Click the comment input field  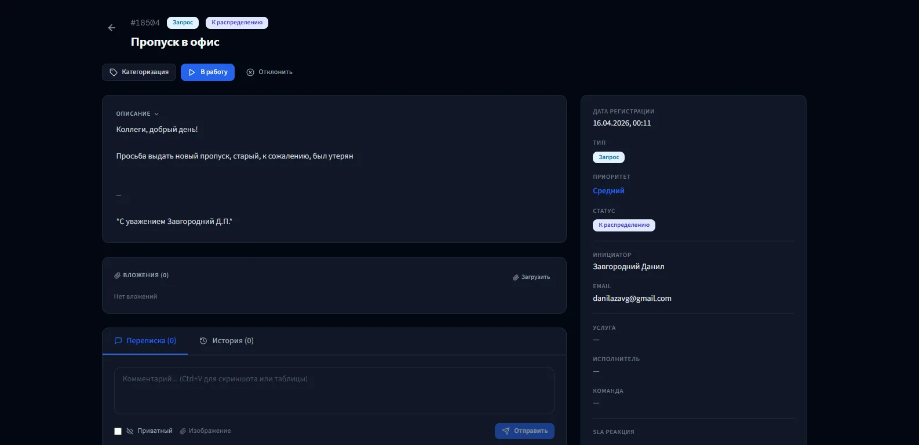[334, 390]
